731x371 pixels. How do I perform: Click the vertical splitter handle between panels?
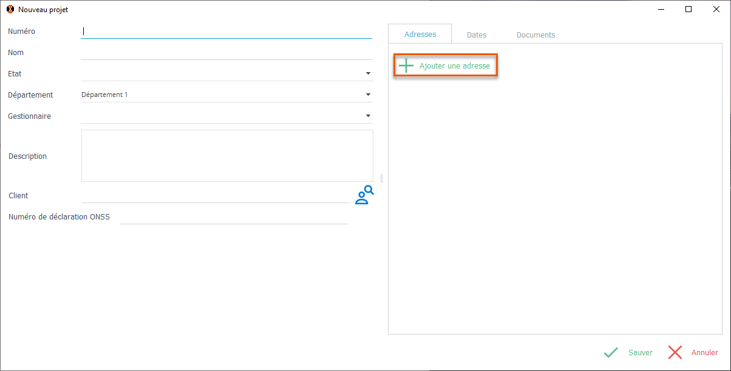[381, 178]
